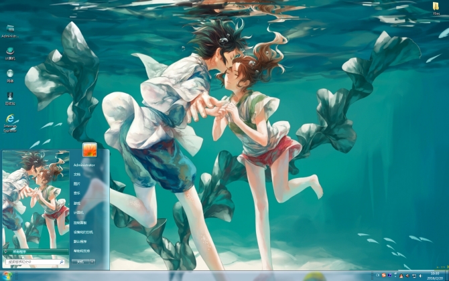Click the blue help tray icon
Viewport: 449px width, 281px height.
(390, 275)
